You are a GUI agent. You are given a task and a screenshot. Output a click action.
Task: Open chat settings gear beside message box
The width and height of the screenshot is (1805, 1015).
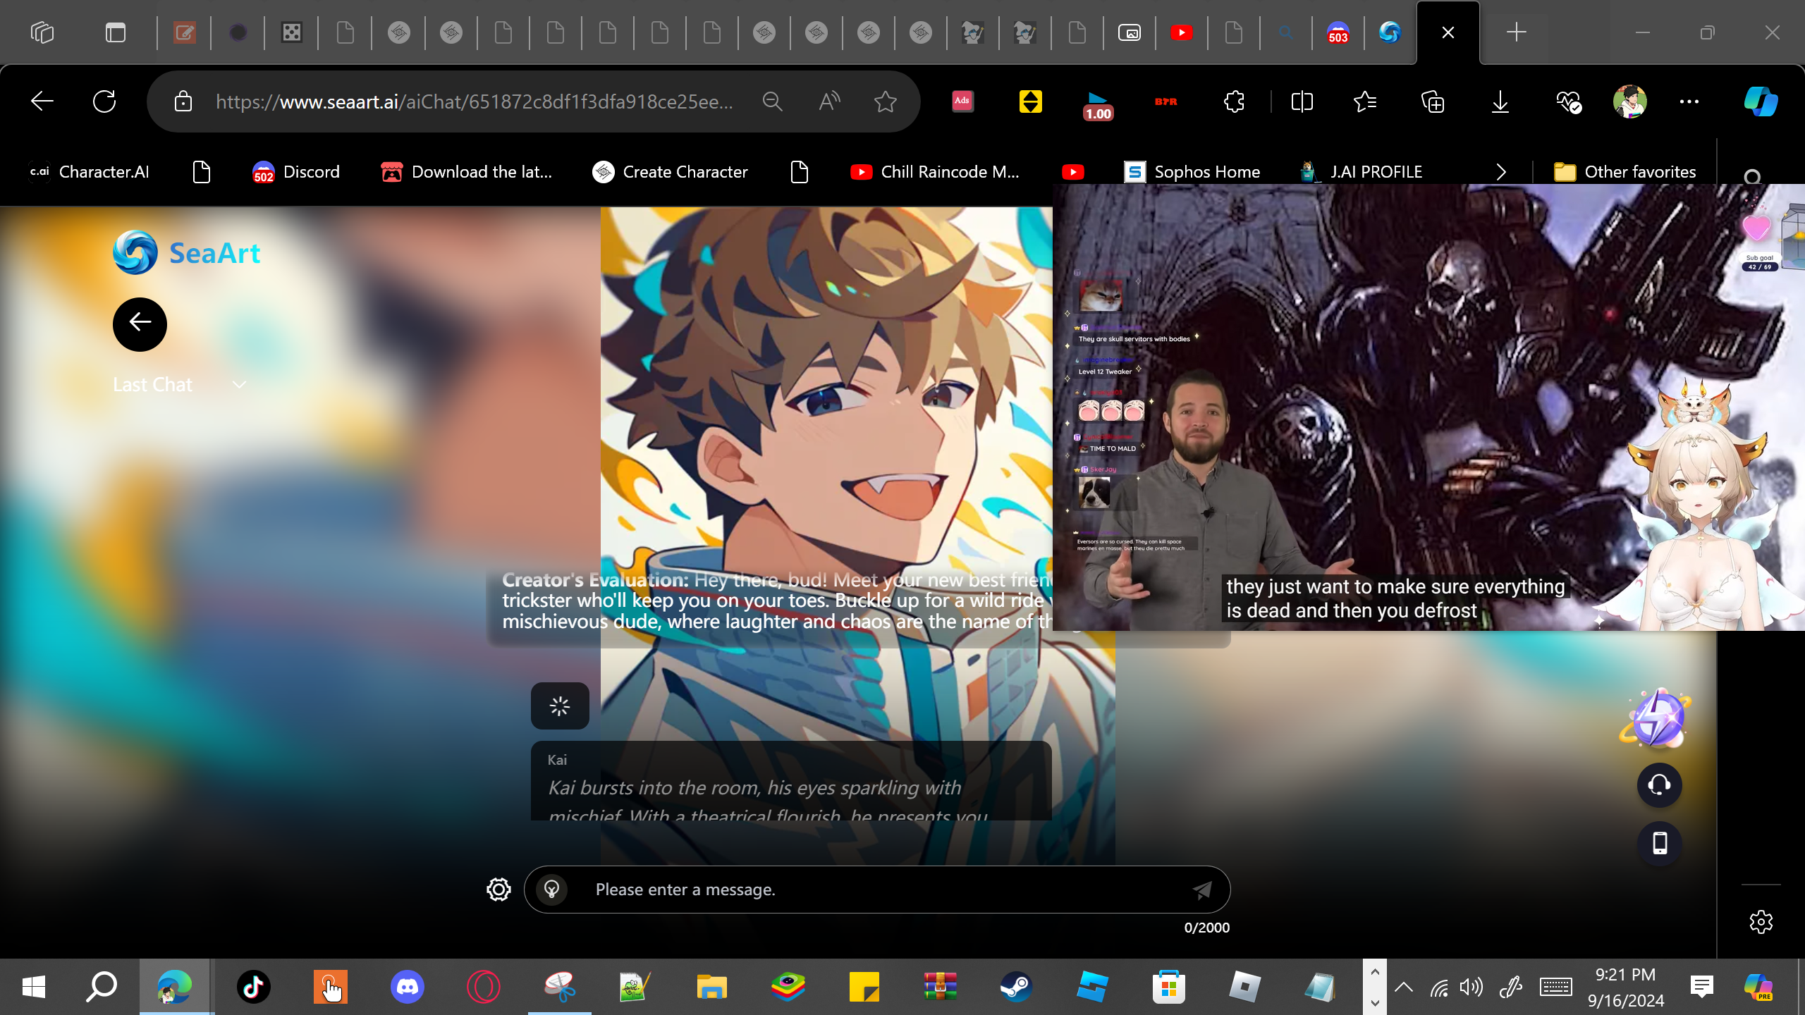tap(498, 890)
